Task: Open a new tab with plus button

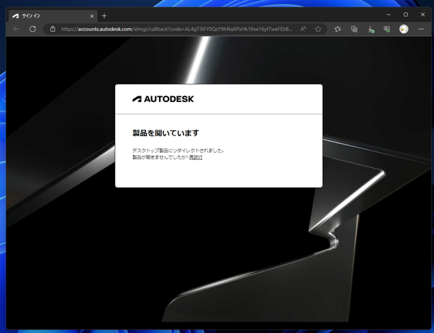Action: coord(104,16)
